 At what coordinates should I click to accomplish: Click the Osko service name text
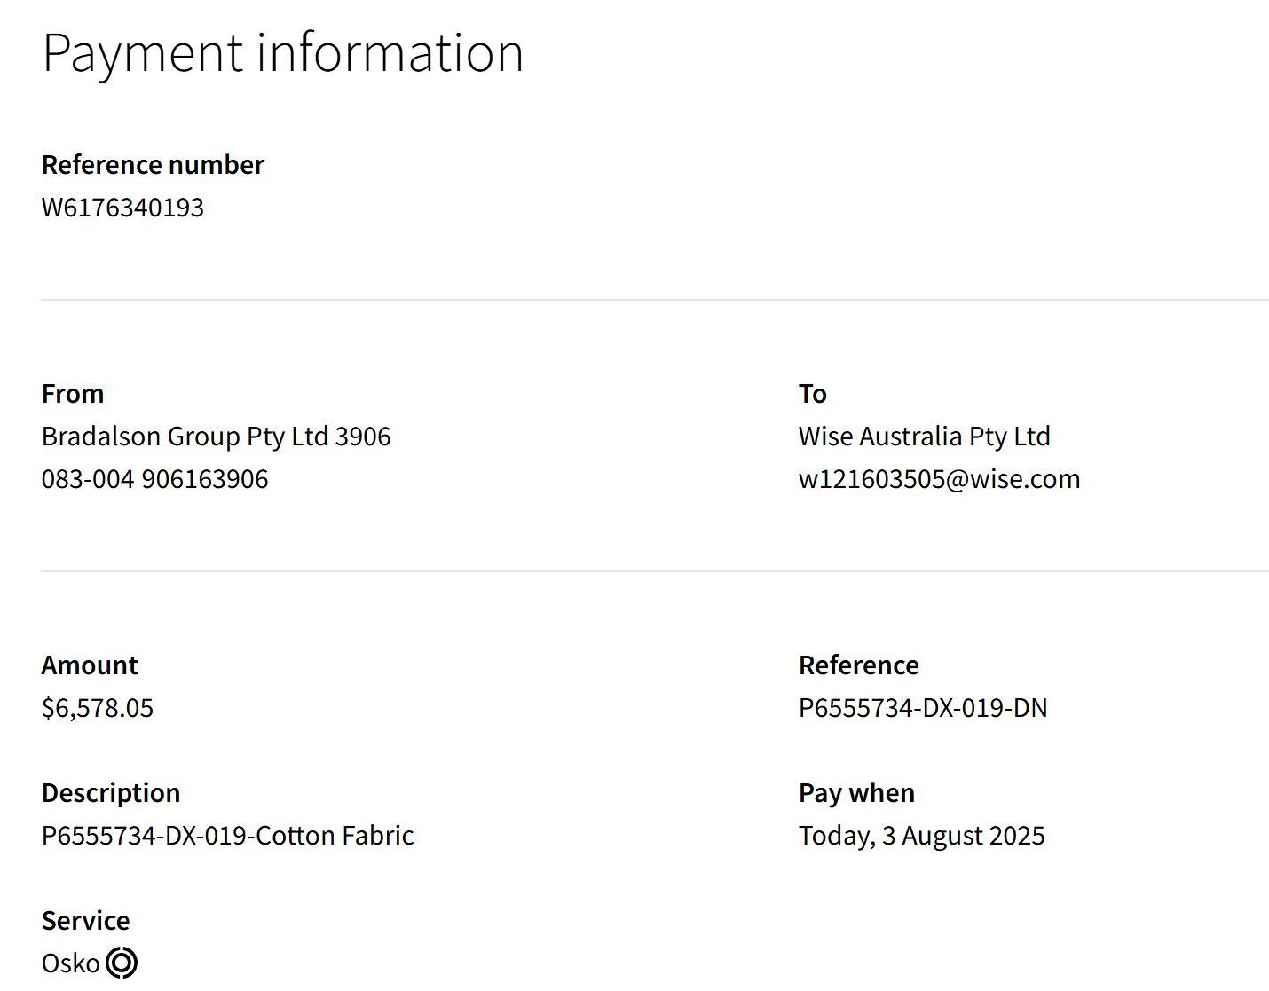[x=71, y=963]
